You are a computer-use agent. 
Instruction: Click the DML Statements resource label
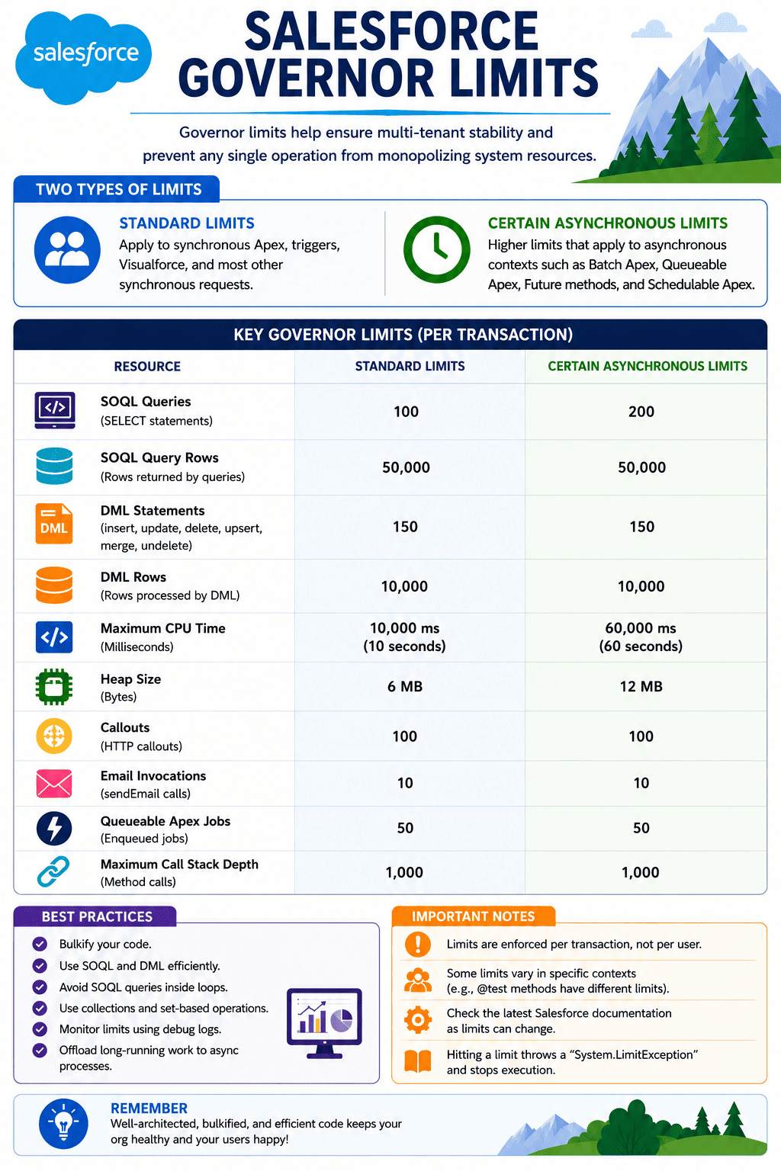tap(153, 511)
